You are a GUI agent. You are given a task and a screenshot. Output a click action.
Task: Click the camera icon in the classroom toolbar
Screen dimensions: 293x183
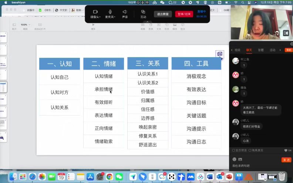(95, 12)
